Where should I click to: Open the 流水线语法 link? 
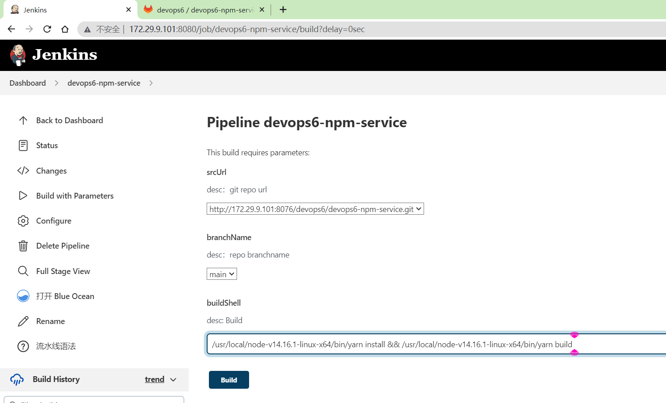(56, 346)
